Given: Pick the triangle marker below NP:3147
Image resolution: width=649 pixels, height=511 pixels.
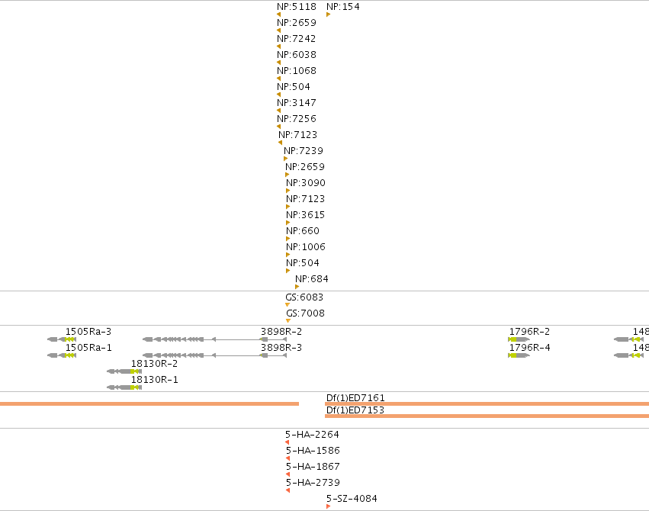Looking at the screenshot, I should coord(278,111).
